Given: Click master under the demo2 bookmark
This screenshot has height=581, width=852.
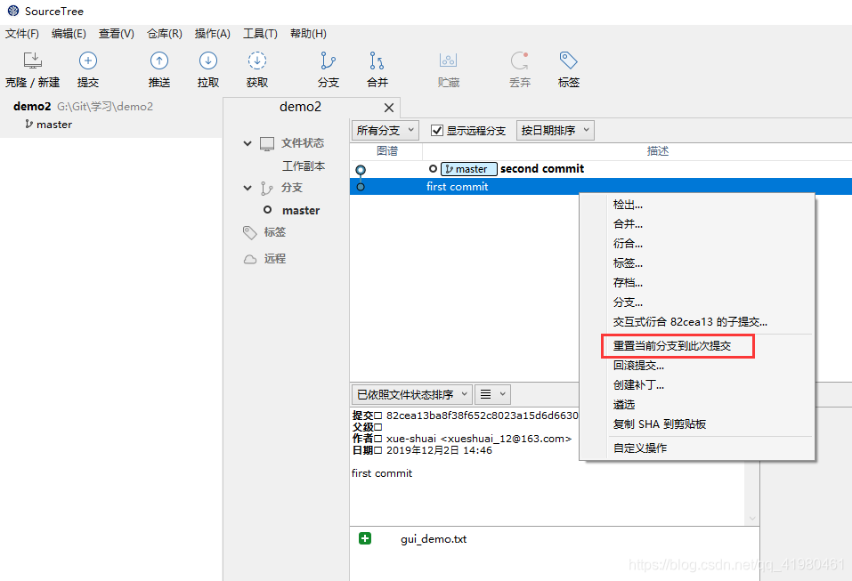Looking at the screenshot, I should [x=53, y=125].
